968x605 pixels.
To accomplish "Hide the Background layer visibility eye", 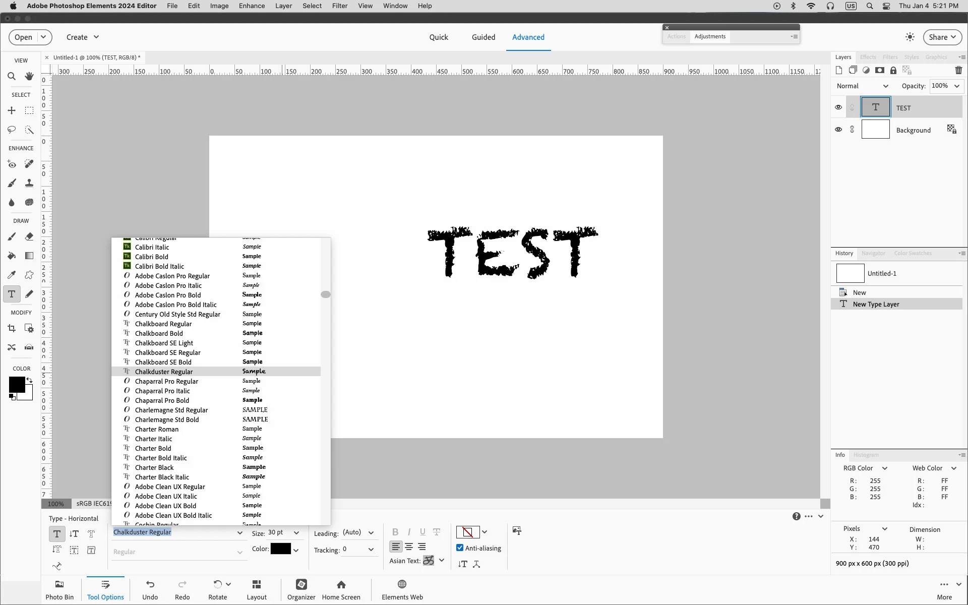I will [838, 130].
